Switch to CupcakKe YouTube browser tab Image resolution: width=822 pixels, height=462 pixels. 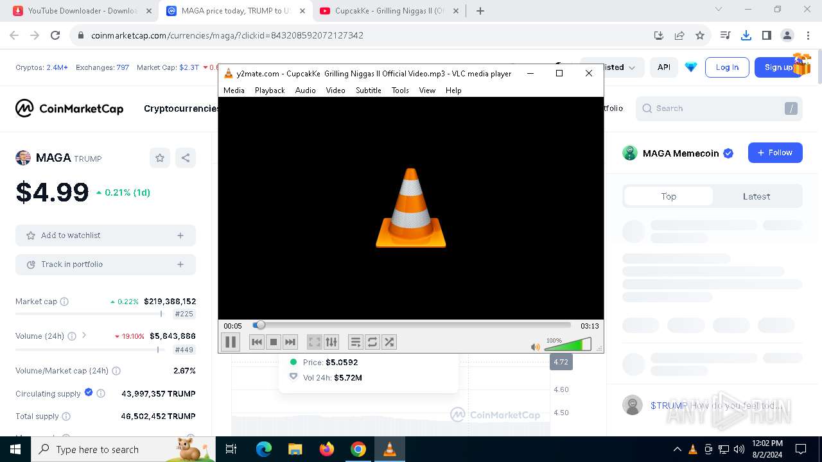(x=390, y=11)
